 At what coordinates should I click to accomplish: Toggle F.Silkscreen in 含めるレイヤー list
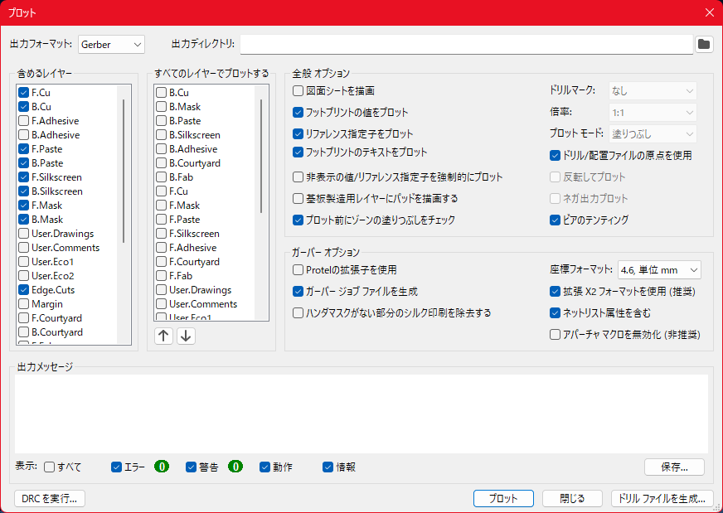[23, 177]
